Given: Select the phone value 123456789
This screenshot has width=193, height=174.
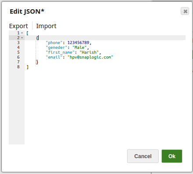Looking at the screenshot, I should pos(78,43).
